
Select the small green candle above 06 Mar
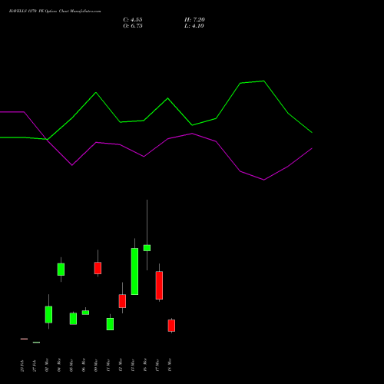coord(85,313)
